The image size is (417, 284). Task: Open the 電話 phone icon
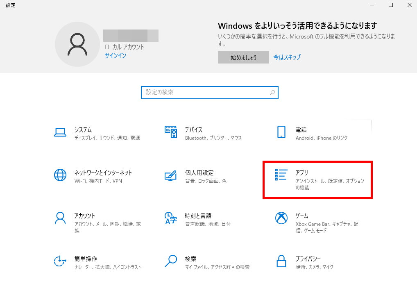tap(281, 132)
